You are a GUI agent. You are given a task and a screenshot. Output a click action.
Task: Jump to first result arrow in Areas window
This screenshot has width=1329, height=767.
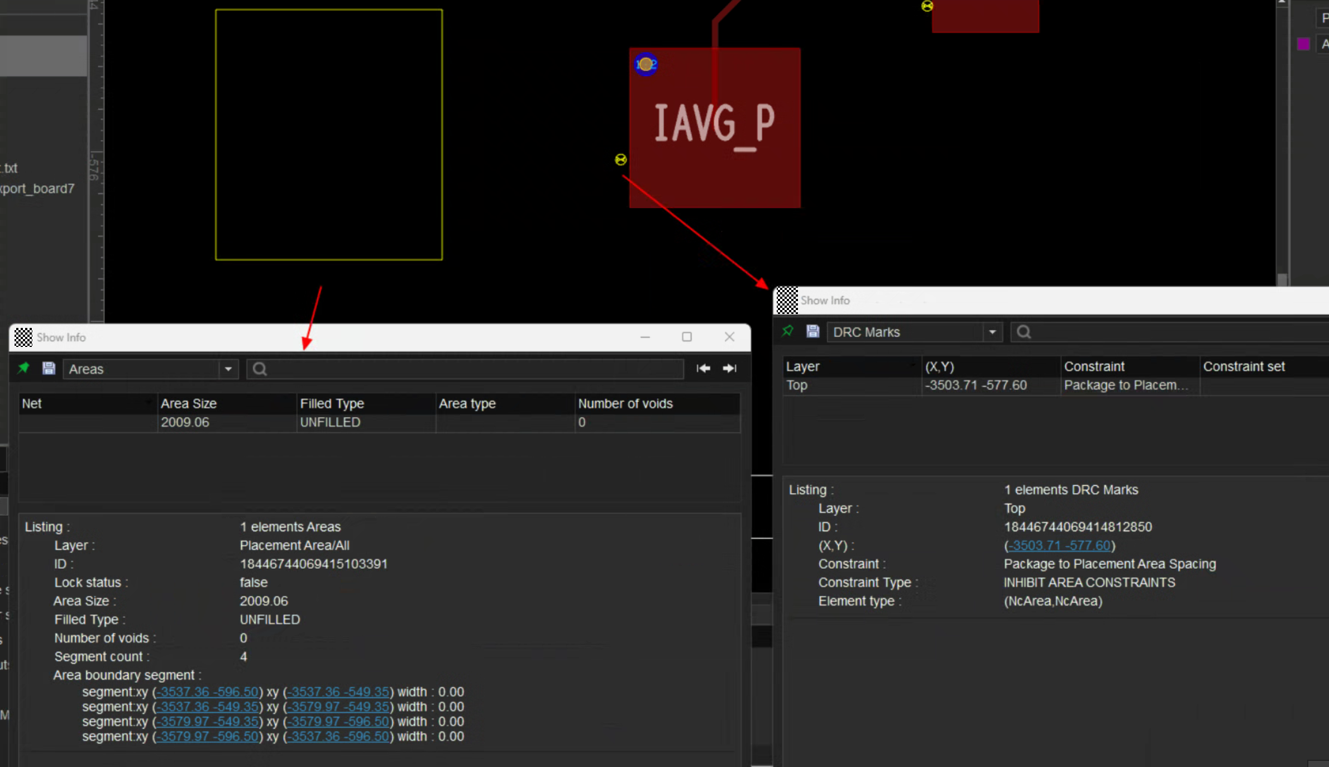pyautogui.click(x=703, y=369)
